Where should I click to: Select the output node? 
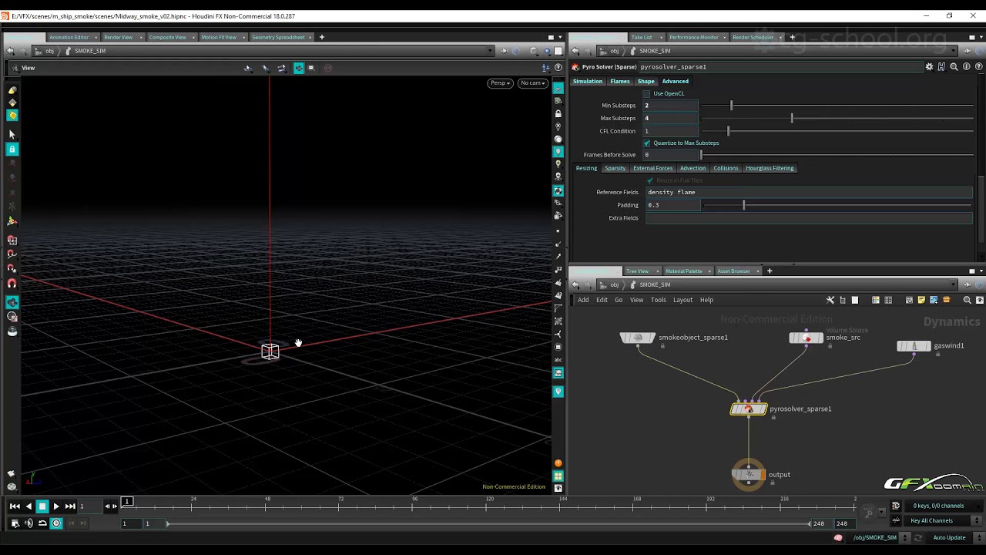(749, 475)
